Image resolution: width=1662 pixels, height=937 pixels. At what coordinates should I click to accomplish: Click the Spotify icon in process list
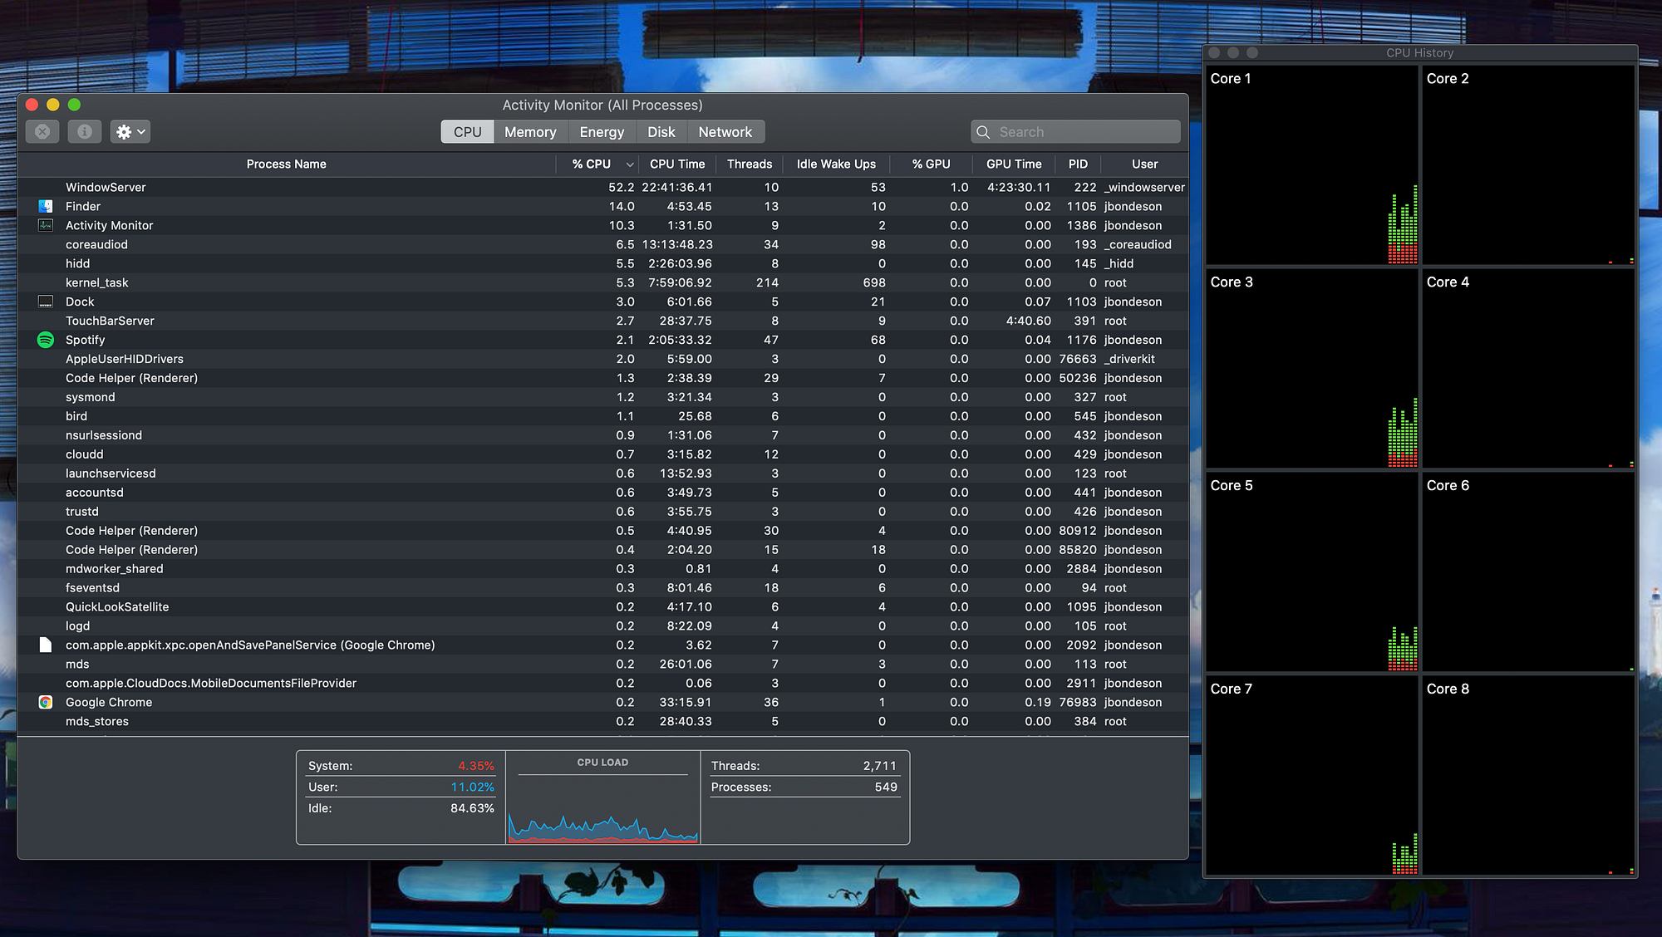click(46, 340)
